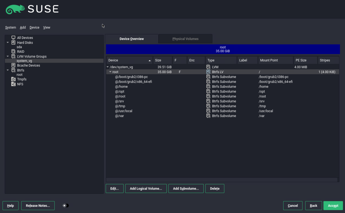This screenshot has width=345, height=213.
Task: Click the Delete button
Action: click(x=215, y=189)
